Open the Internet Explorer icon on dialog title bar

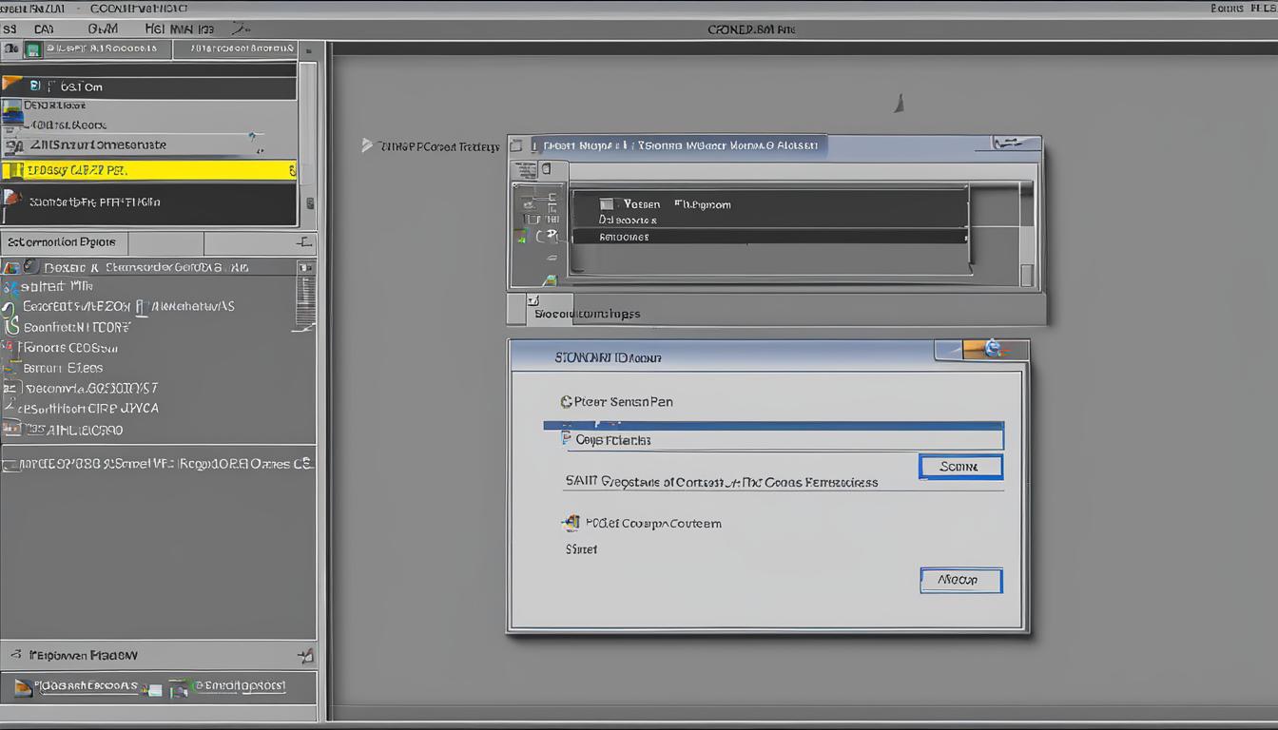pyautogui.click(x=994, y=350)
